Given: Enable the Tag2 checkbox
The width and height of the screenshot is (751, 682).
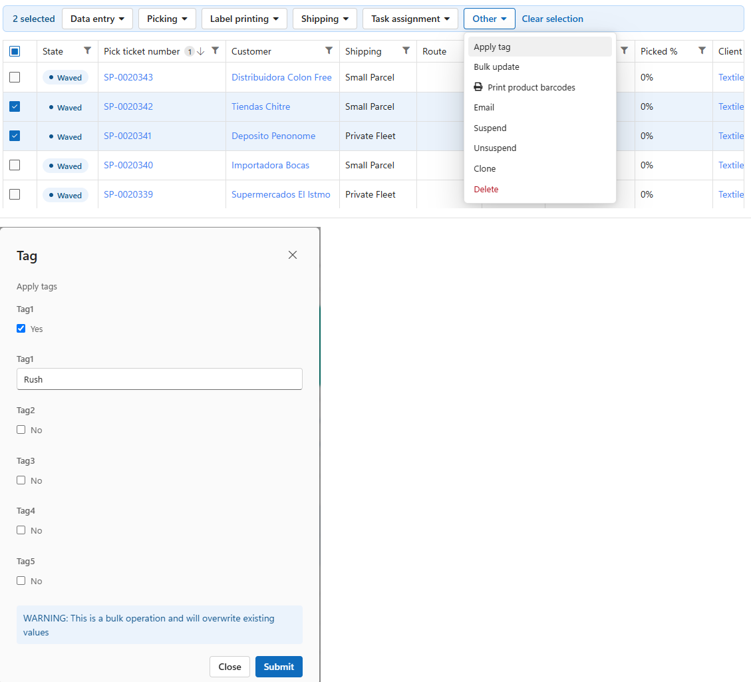Looking at the screenshot, I should click(21, 430).
